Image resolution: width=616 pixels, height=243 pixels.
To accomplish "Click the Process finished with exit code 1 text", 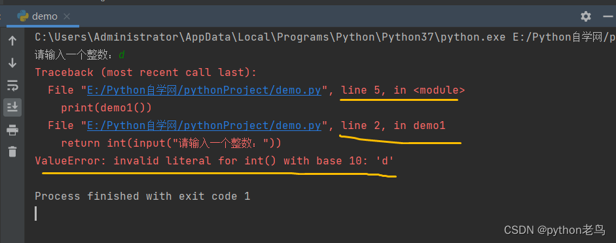I will pyautogui.click(x=143, y=196).
